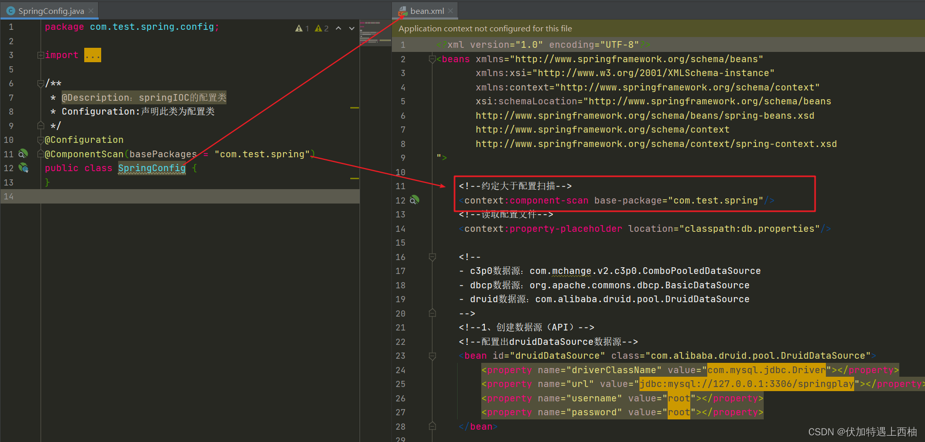925x442 pixels.
Task: Switch to the SpringConfig.java tab
Action: [50, 11]
